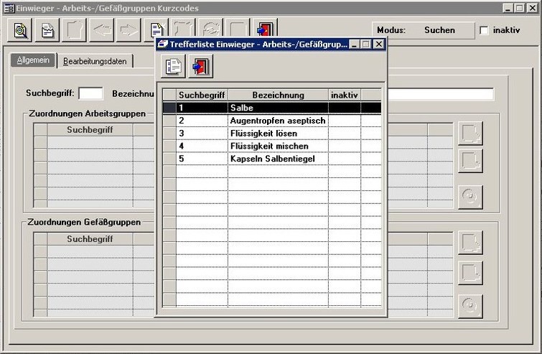The image size is (542, 354).
Task: Select the Flüssigkeit mischen entry
Action: point(271,146)
